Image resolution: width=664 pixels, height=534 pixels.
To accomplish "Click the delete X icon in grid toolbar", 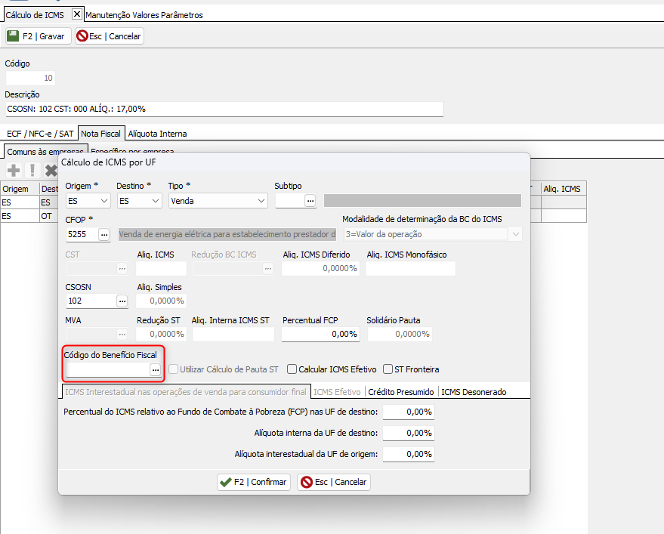I will (x=51, y=171).
